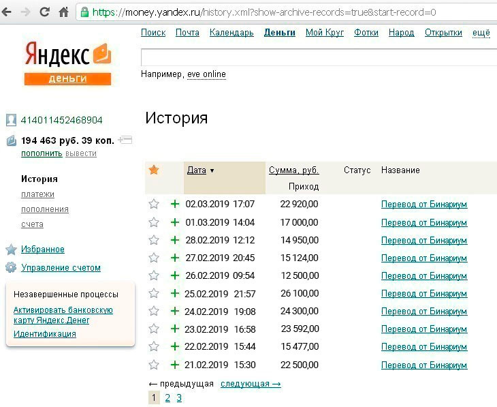Click the blue star icon beside Избранное
The width and height of the screenshot is (497, 407).
tap(11, 250)
